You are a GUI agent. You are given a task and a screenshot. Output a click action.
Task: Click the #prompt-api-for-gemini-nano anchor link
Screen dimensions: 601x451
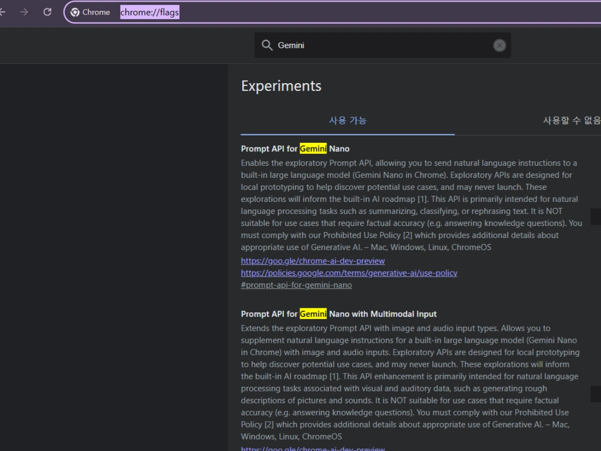tap(296, 285)
